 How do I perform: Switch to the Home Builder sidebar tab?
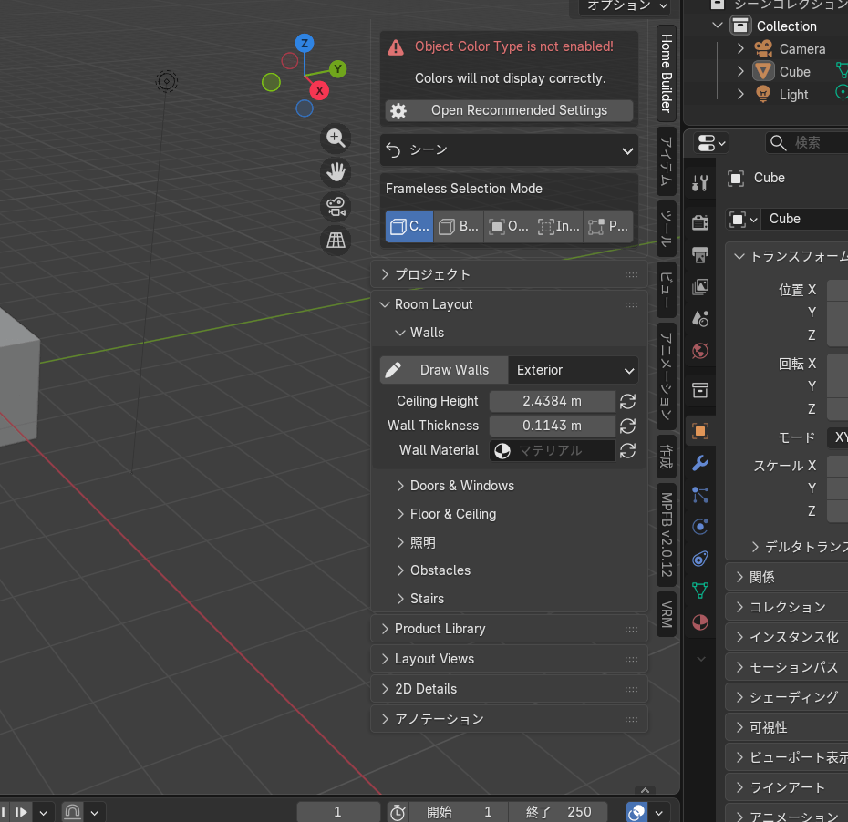click(666, 74)
